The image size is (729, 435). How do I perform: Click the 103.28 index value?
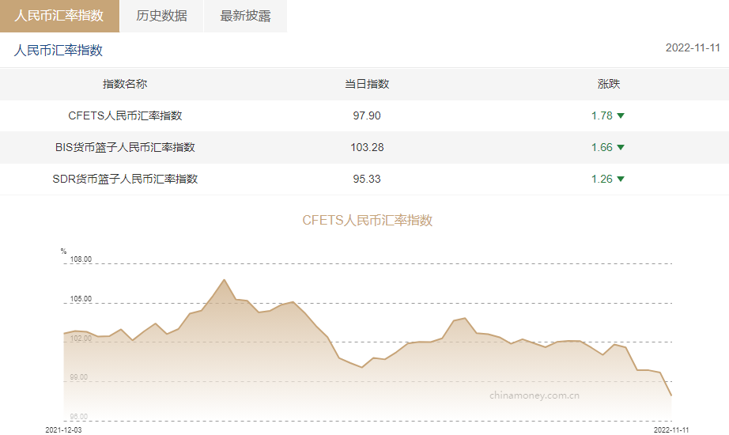[x=367, y=147]
